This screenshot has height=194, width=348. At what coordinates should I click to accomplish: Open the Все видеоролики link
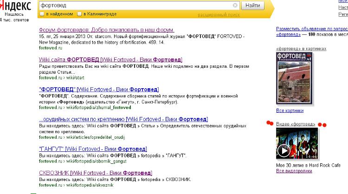pyautogui.click(x=294, y=171)
